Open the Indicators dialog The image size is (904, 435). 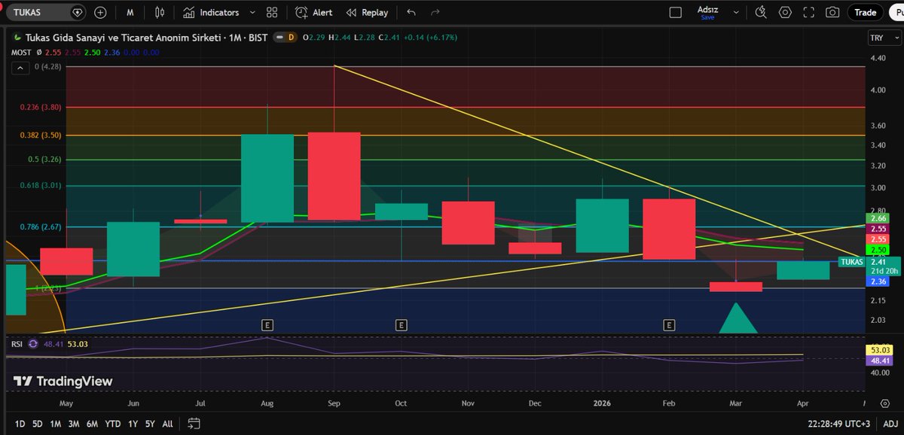211,13
